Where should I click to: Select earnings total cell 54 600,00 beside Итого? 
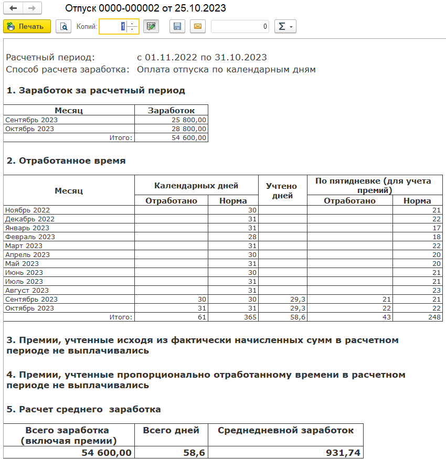[171, 137]
